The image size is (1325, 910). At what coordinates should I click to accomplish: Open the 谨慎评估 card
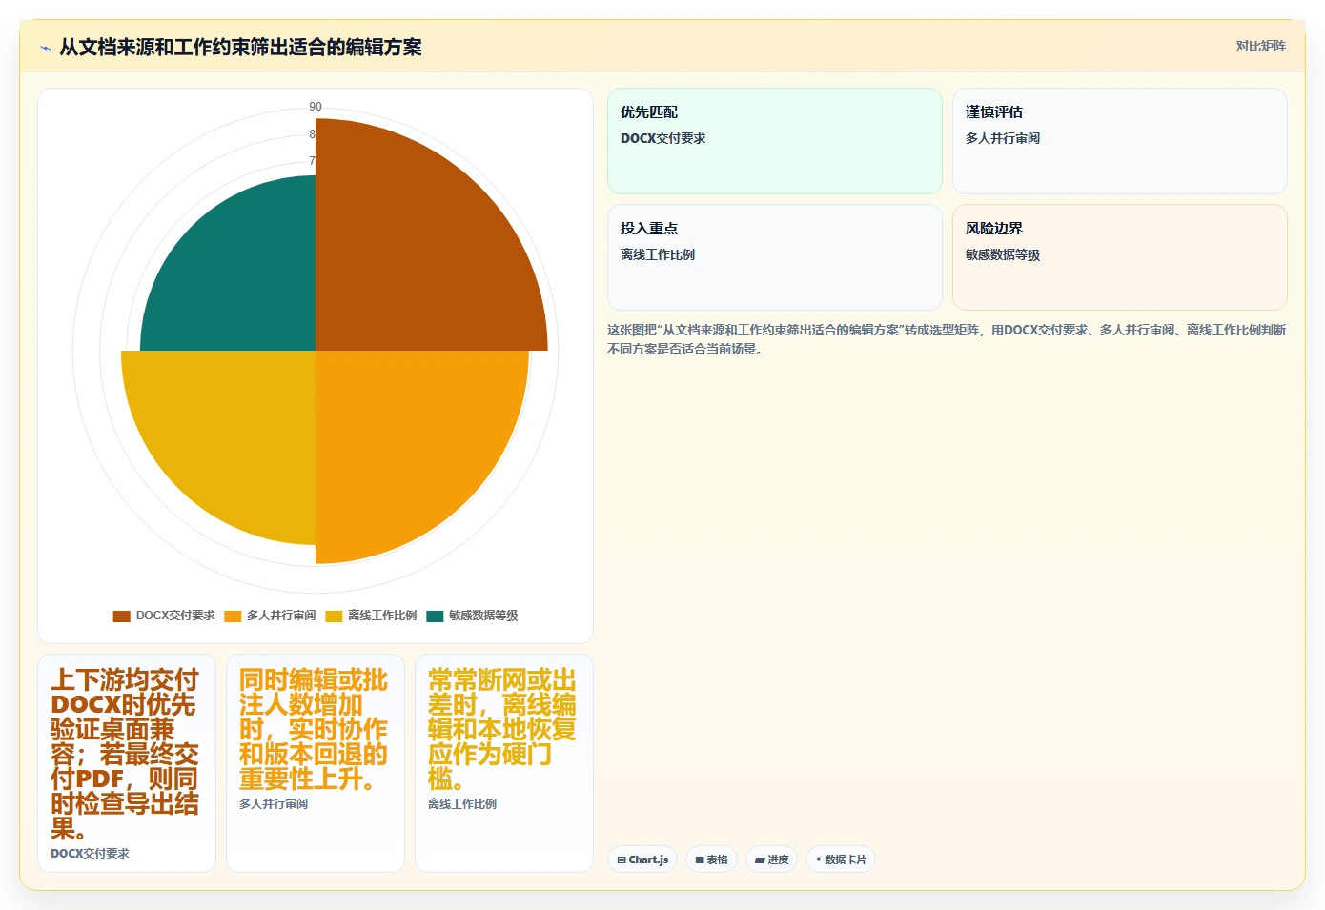[1120, 141]
